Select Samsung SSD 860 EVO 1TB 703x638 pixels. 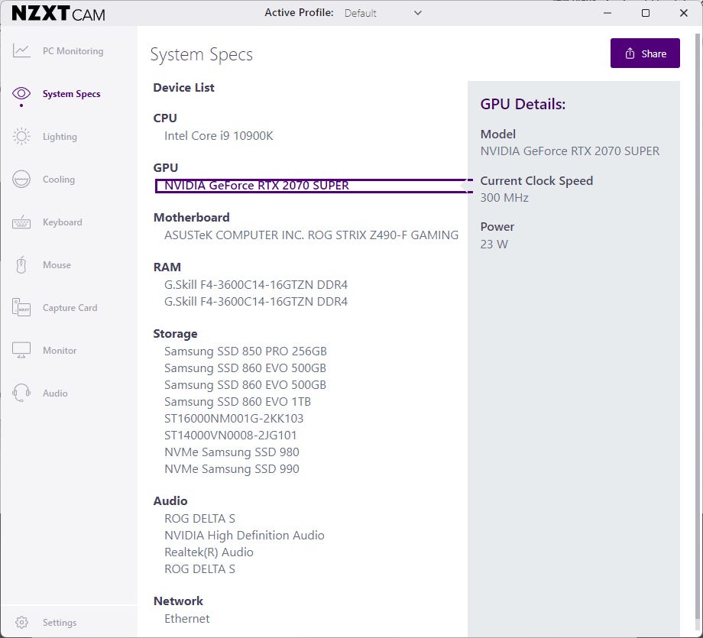tap(237, 402)
